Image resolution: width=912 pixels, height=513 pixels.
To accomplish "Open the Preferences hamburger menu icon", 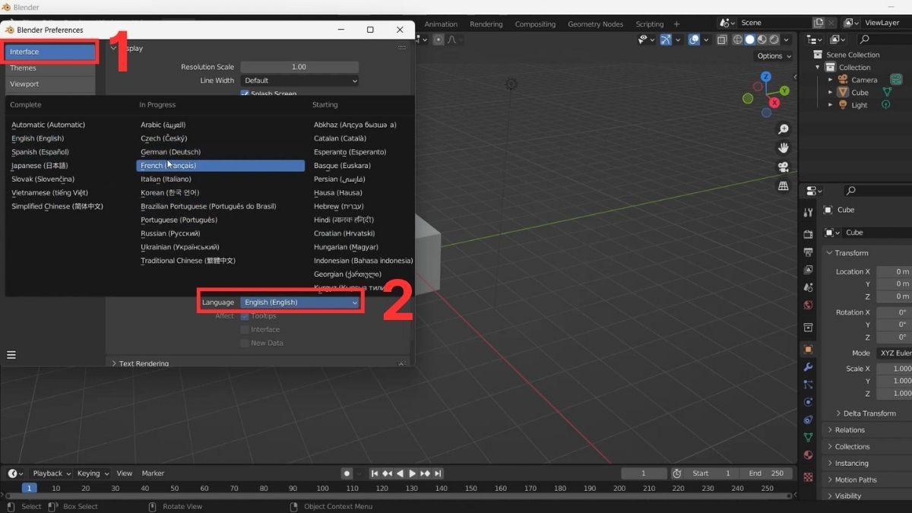I will pos(11,355).
